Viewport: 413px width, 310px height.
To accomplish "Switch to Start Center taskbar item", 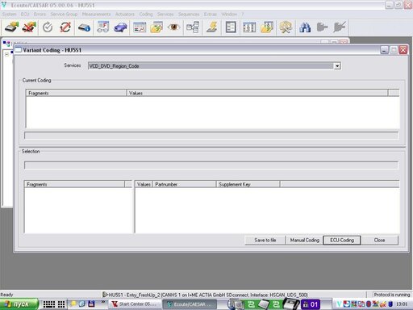I will (136, 304).
